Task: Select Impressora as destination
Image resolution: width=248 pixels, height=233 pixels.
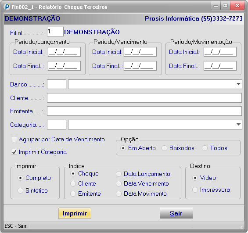Action: [x=195, y=190]
